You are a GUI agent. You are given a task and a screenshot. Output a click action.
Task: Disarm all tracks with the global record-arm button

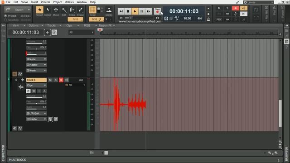[236, 8]
